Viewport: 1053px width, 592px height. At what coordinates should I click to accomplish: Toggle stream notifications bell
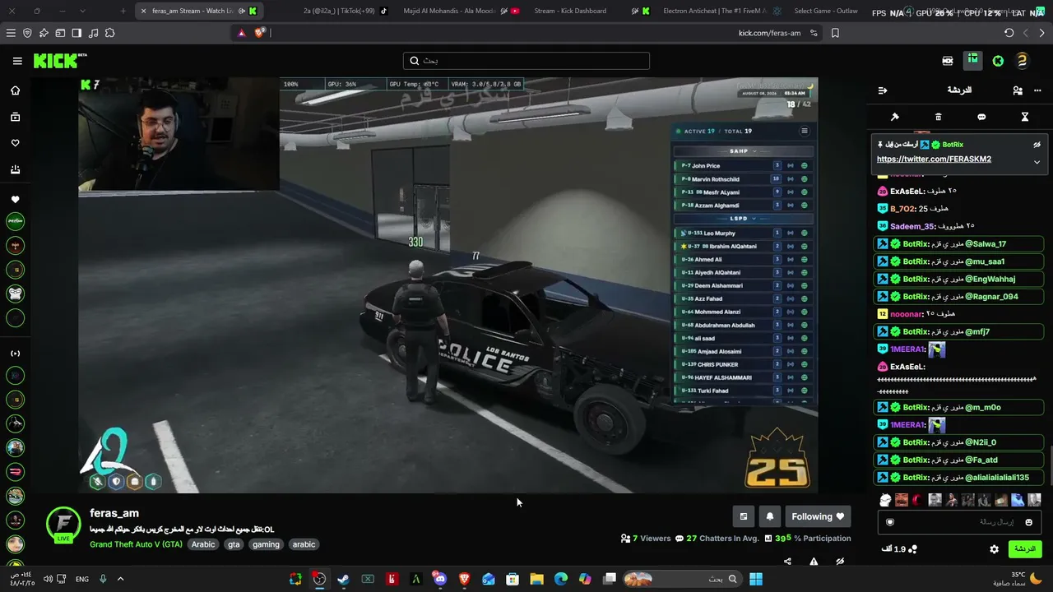pyautogui.click(x=770, y=516)
